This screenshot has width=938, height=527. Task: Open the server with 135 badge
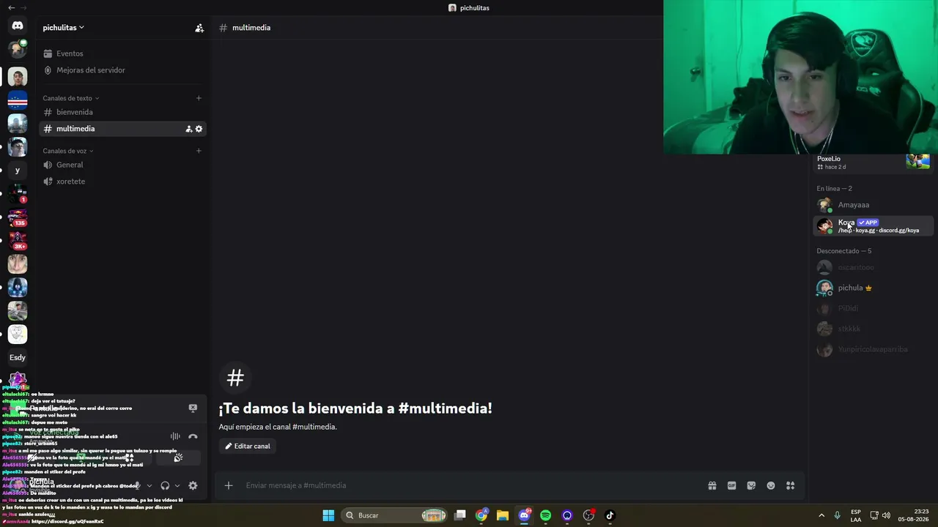[18, 217]
